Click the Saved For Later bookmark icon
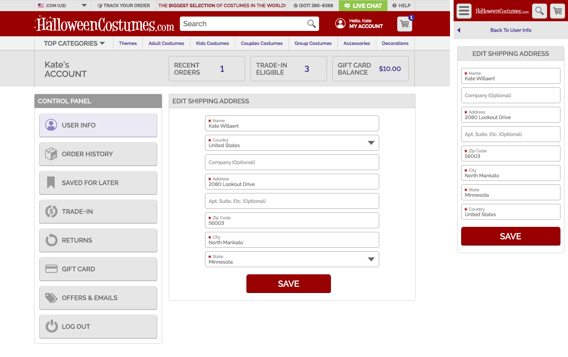The height and width of the screenshot is (357, 568). tap(51, 183)
